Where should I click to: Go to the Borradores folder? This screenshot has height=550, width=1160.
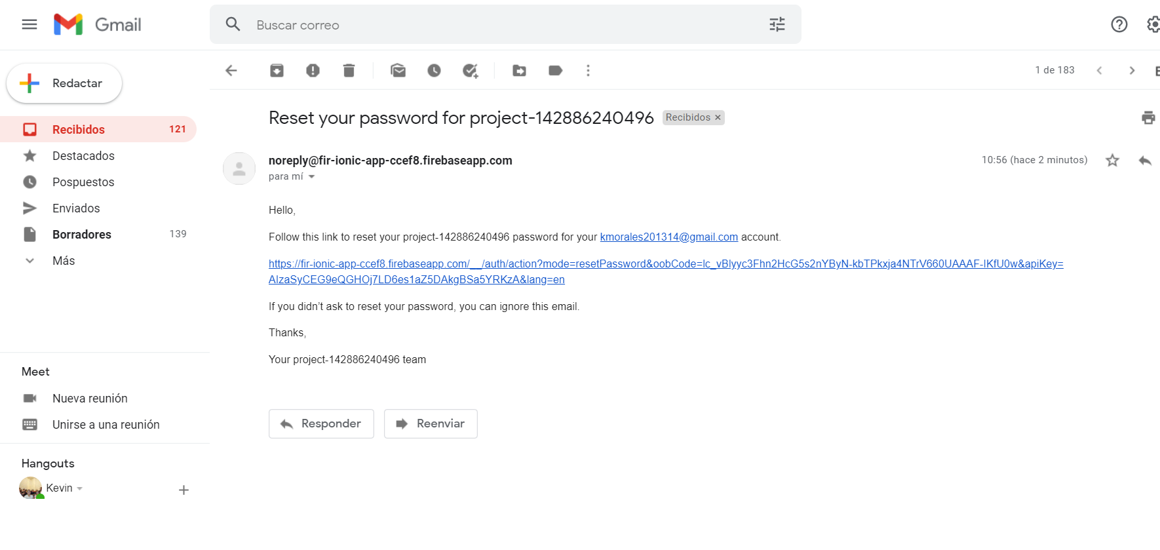pos(82,235)
